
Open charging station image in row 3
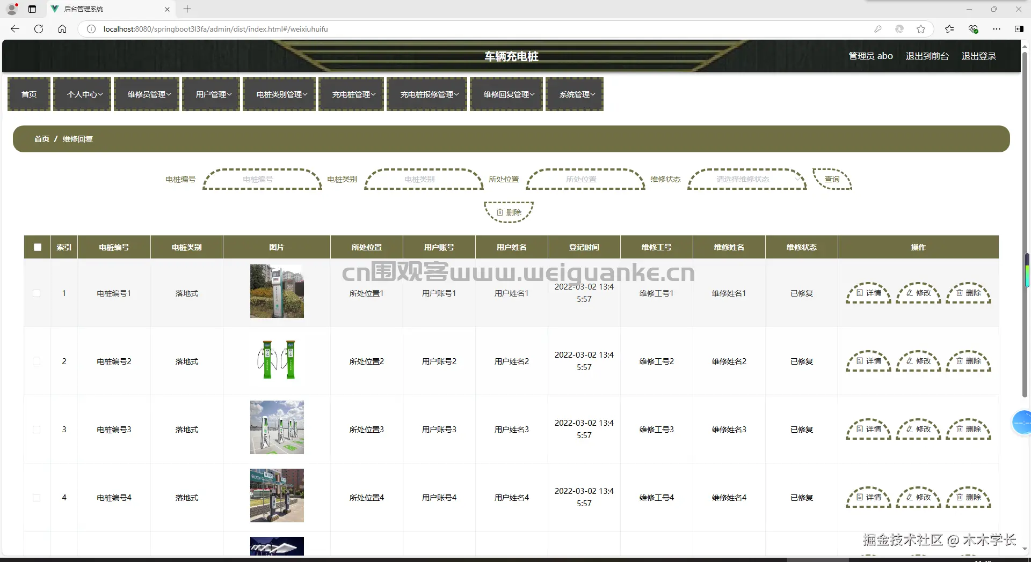point(277,427)
